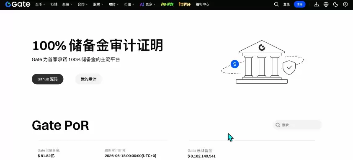Image resolution: width=353 pixels, height=160 pixels.
Task: Click the subtitle Gate 为首家承诺 100% 储备金的主流平台
Action: (x=76, y=60)
